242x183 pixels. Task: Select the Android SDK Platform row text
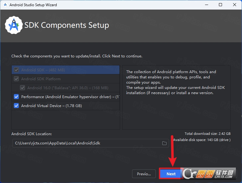click(x=41, y=79)
